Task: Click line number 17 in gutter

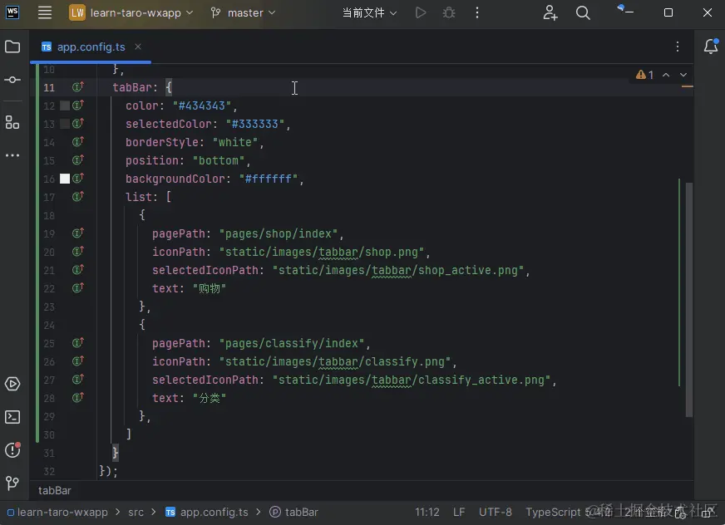Action: point(49,198)
